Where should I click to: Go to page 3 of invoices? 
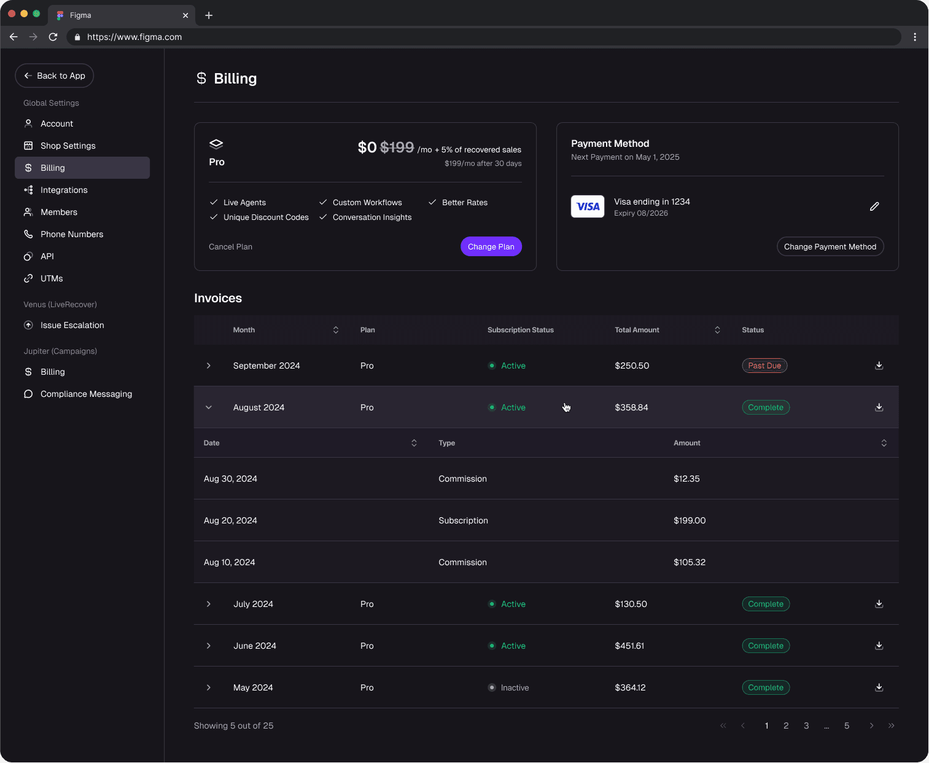pos(806,726)
